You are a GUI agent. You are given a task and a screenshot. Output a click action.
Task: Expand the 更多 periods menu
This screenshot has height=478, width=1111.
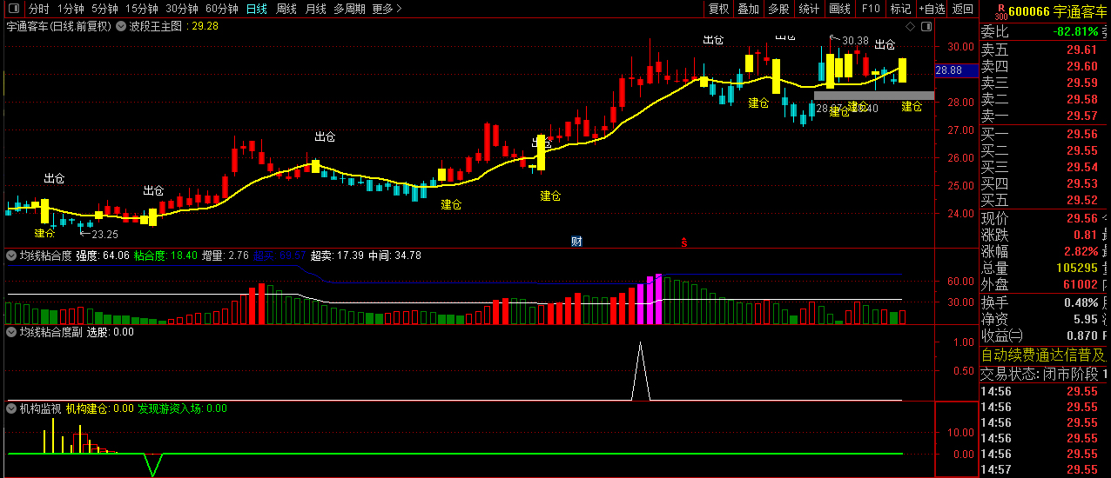point(387,9)
